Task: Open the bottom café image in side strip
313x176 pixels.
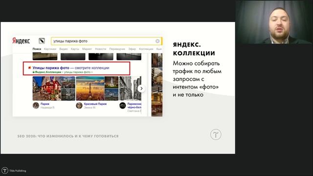Action: click(157, 105)
